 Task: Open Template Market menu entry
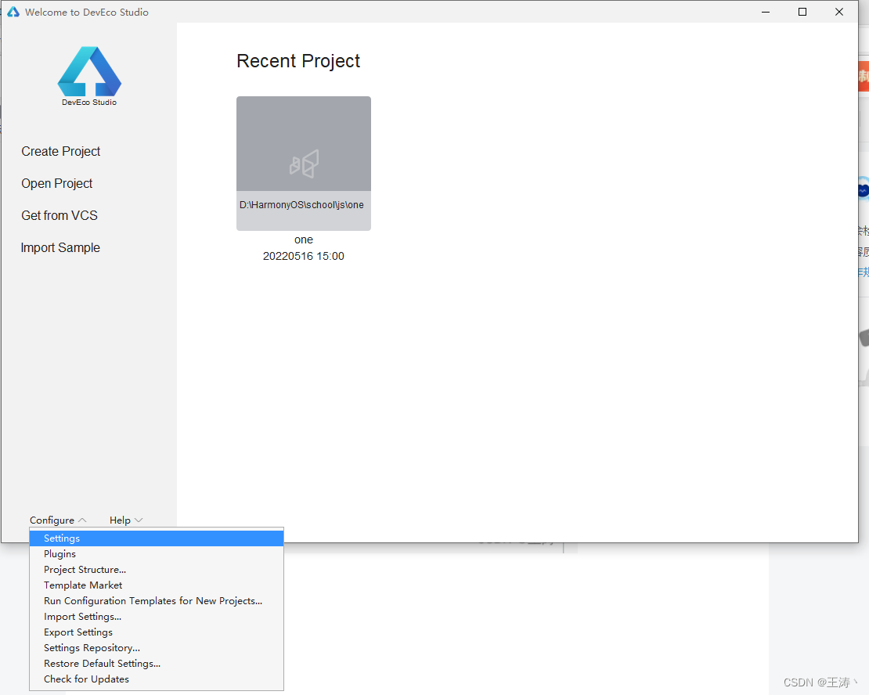tap(157, 585)
